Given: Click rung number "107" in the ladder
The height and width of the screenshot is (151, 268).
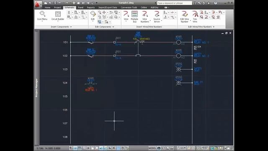Looking at the screenshot, I should pos(65,123).
